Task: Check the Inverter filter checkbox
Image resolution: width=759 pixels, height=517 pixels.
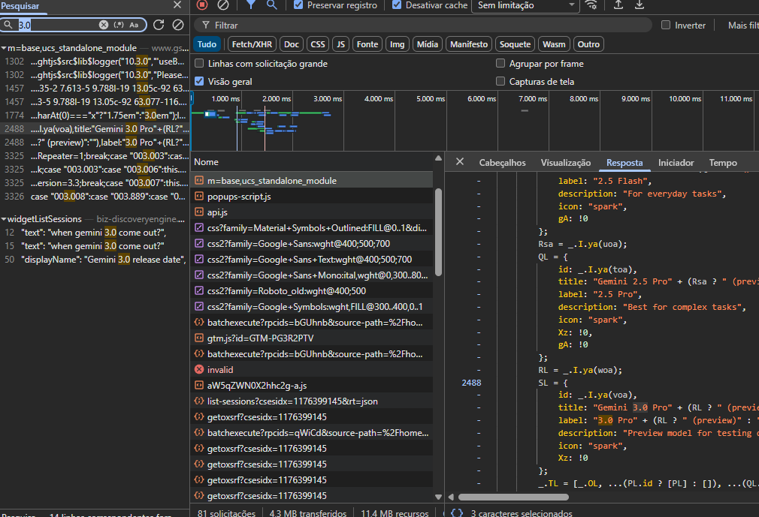Action: click(x=665, y=26)
